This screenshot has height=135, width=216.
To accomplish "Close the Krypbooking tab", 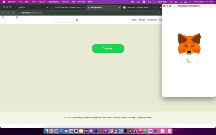I will click(x=119, y=7).
